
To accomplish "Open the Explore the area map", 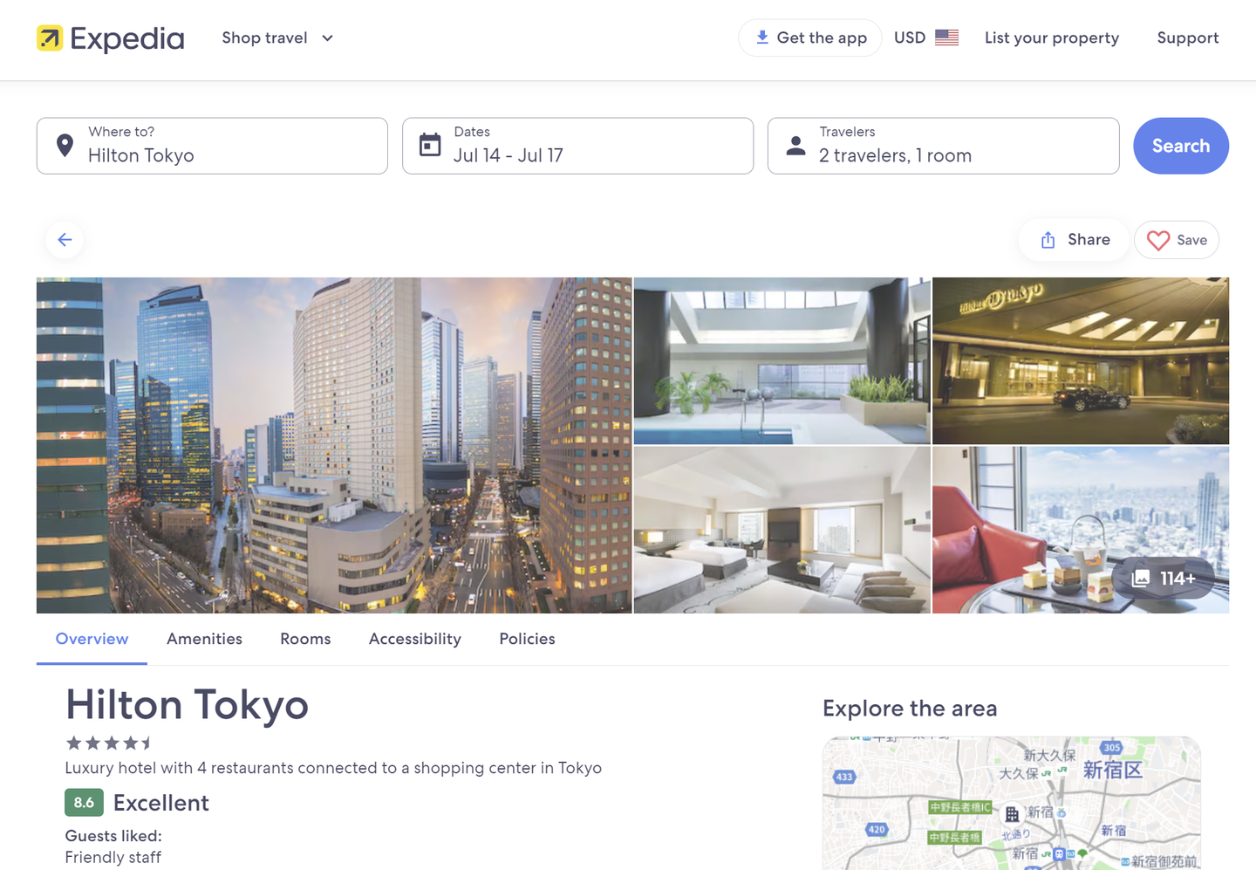I will pyautogui.click(x=1012, y=803).
